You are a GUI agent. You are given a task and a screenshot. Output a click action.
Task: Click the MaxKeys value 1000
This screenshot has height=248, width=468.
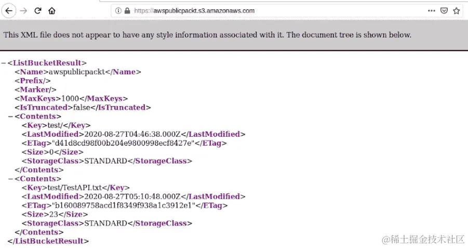[x=70, y=99]
